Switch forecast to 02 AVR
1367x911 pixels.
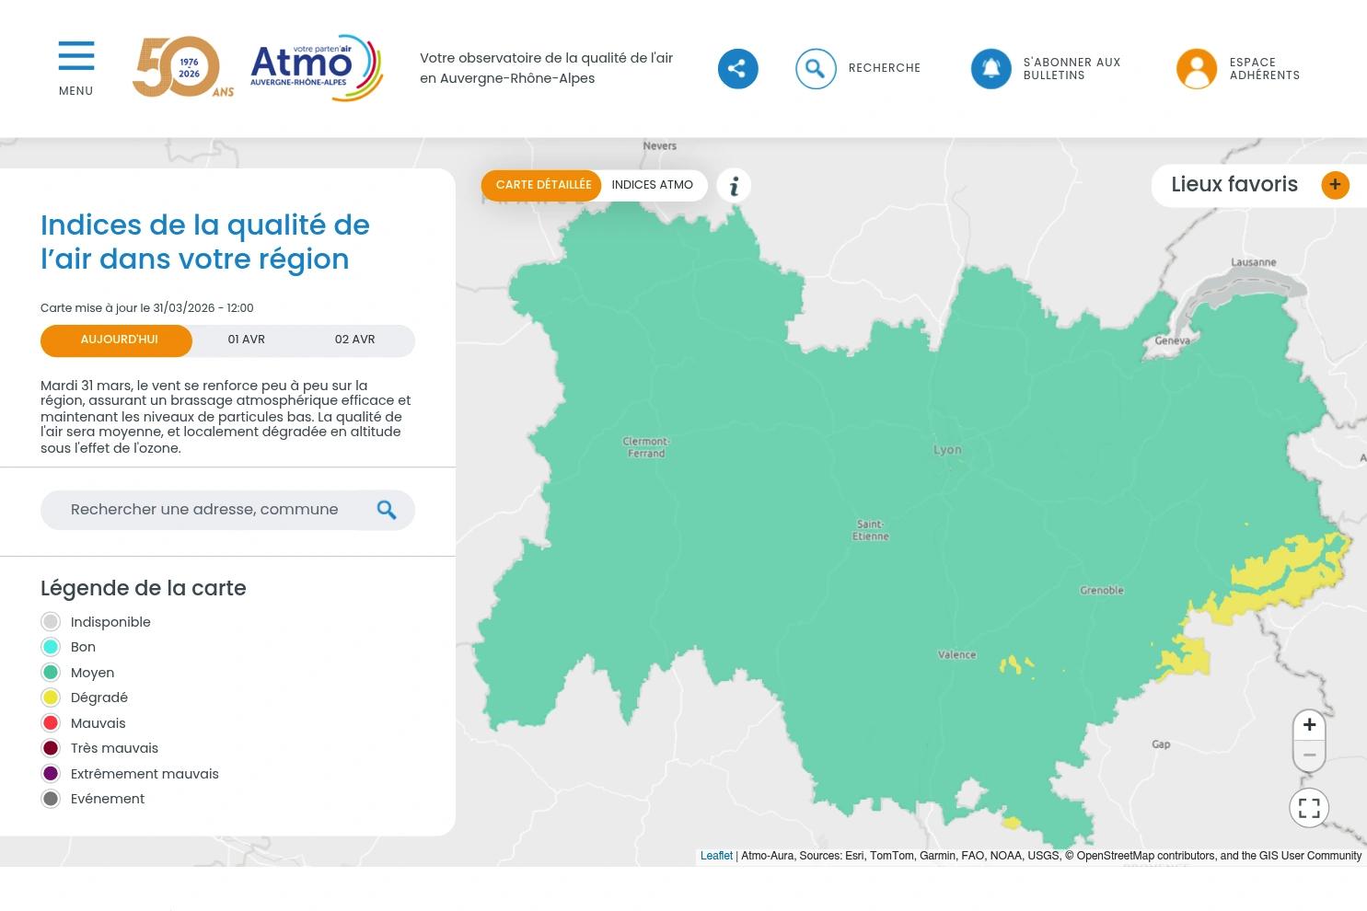click(354, 340)
